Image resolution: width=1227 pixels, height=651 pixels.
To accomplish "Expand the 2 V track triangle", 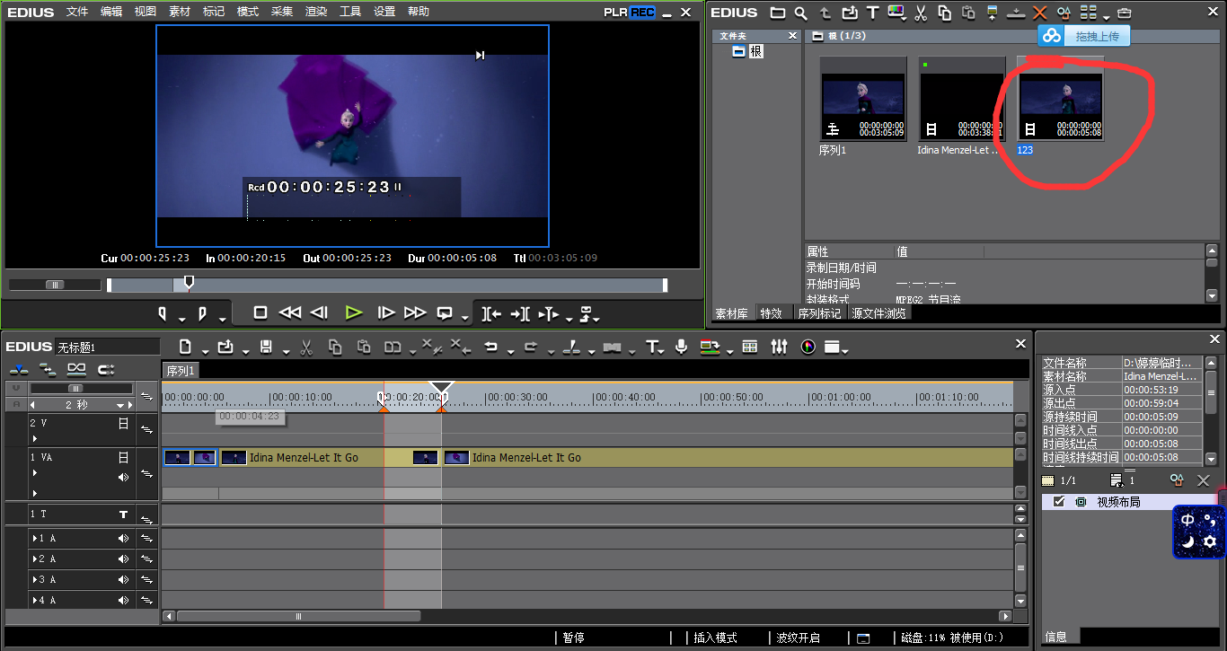I will [x=34, y=439].
